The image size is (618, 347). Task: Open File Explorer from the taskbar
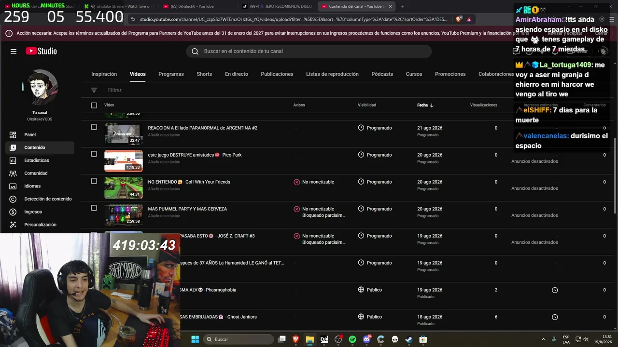coord(310,339)
